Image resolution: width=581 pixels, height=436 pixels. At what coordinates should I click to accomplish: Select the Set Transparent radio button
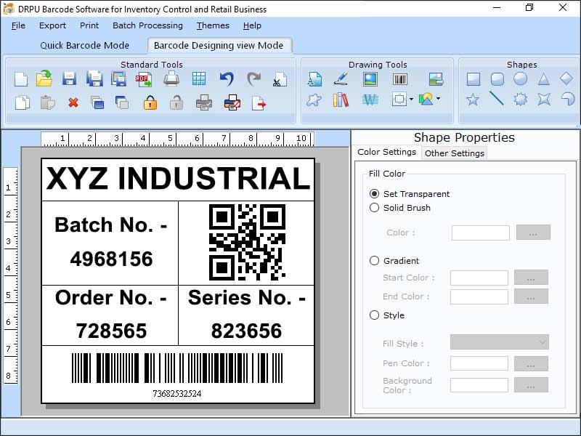tap(375, 194)
